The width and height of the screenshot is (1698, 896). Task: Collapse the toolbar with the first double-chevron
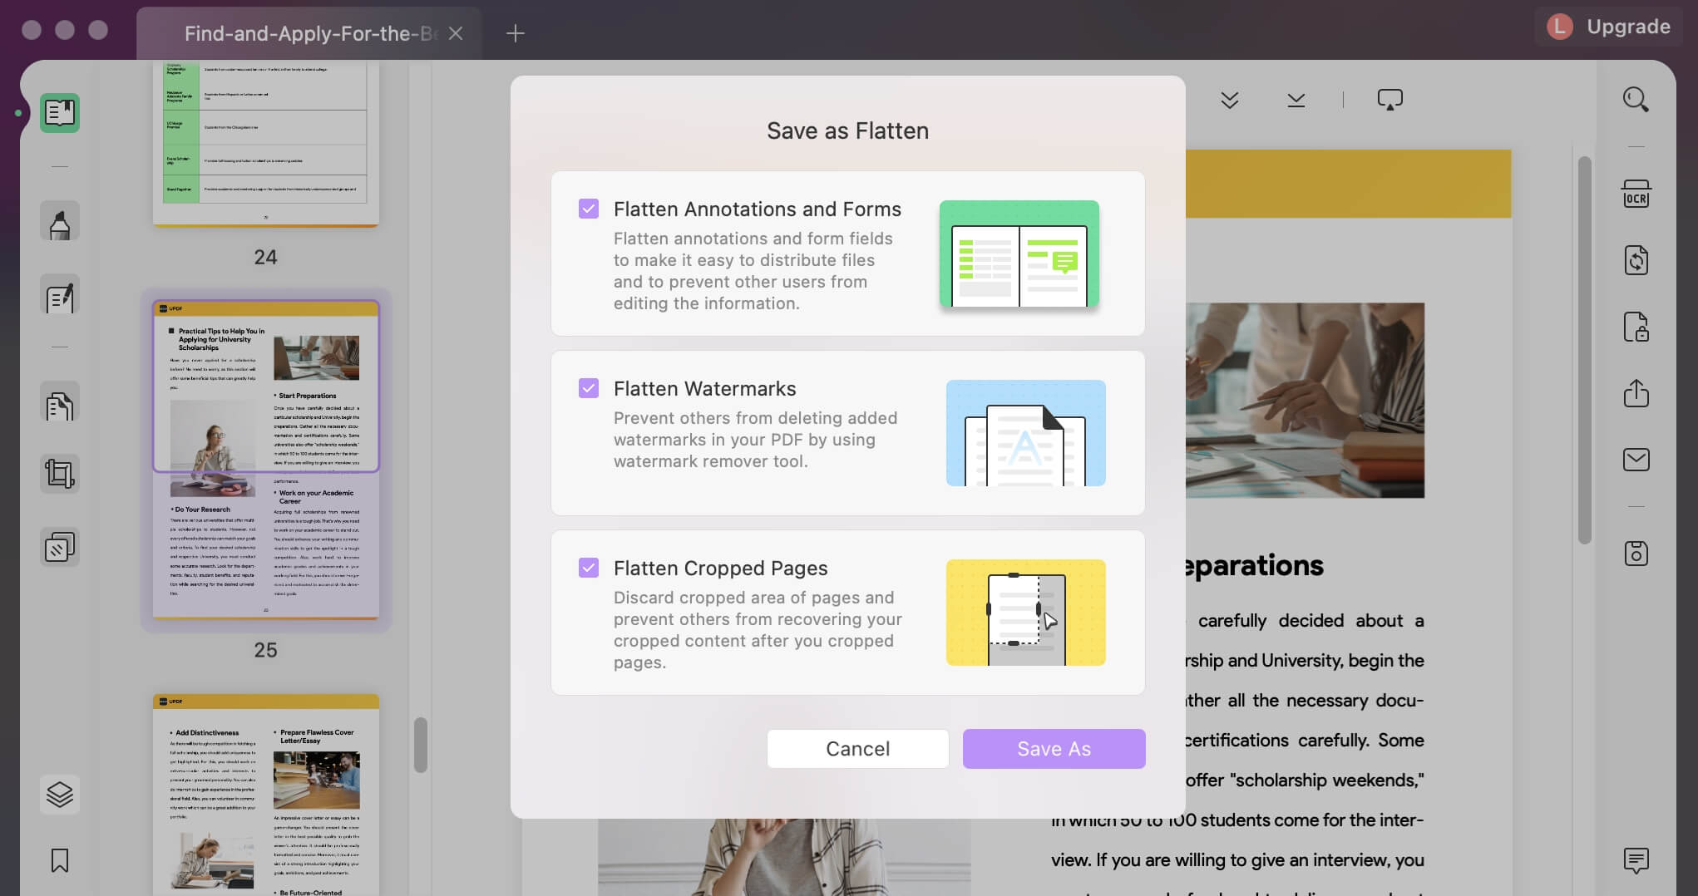(1229, 100)
